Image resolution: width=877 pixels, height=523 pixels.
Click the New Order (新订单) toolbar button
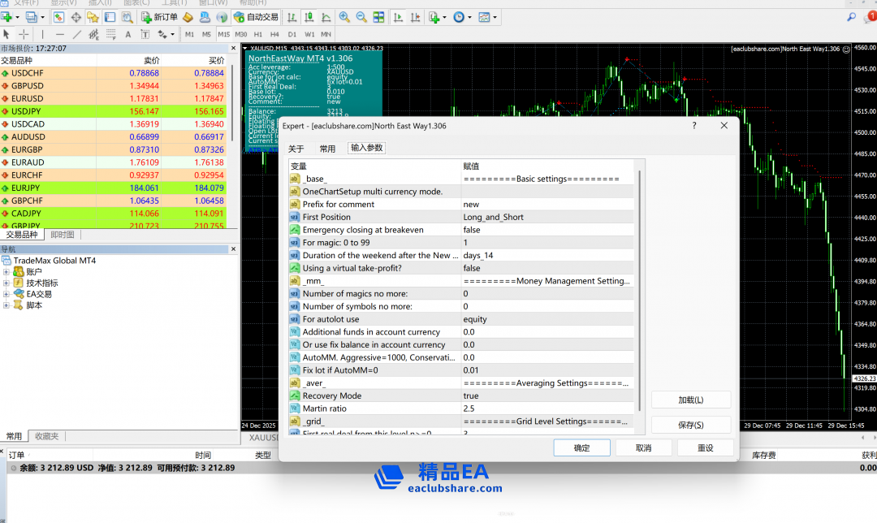159,17
